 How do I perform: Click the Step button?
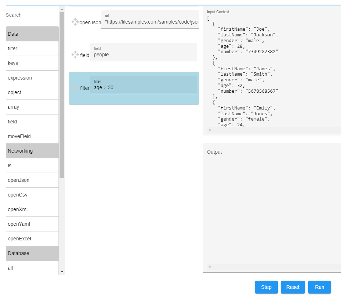click(x=266, y=287)
